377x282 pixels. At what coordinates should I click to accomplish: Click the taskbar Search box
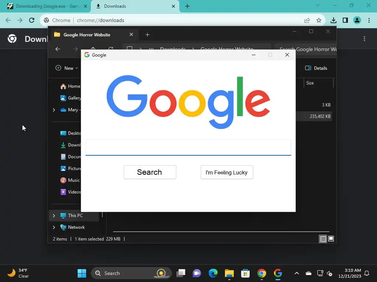(131, 273)
